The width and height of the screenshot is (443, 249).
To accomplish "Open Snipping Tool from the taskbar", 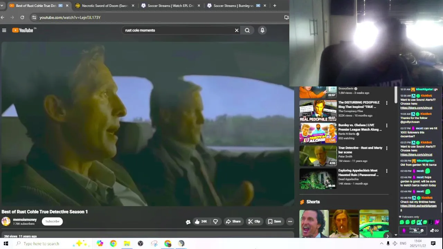I will pyautogui.click(x=154, y=243).
